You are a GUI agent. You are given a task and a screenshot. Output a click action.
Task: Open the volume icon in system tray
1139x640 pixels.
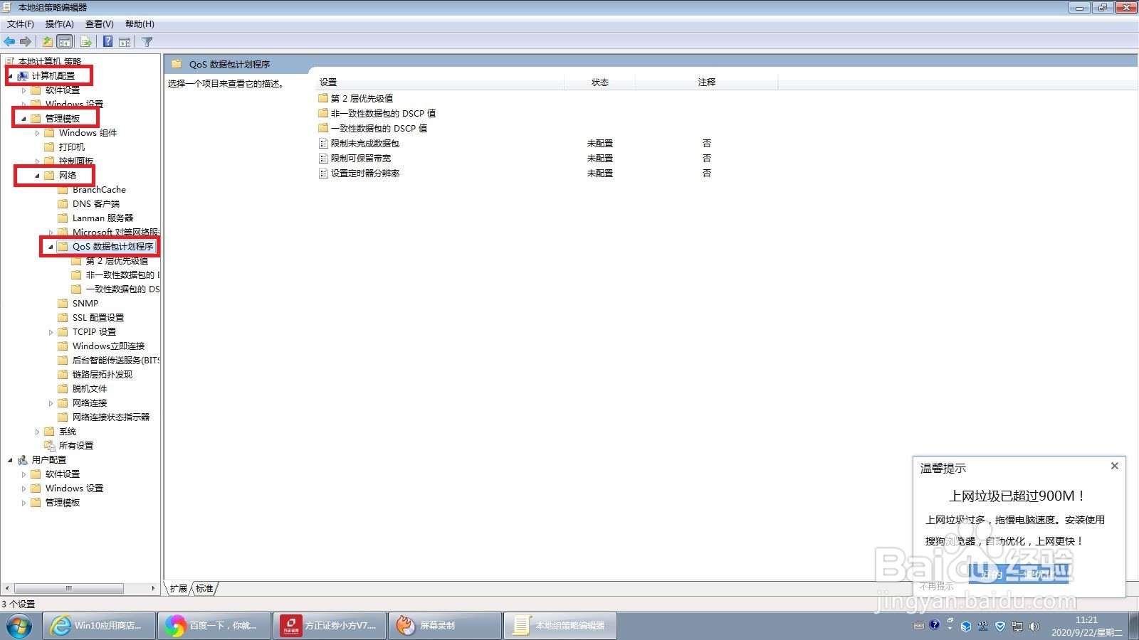pyautogui.click(x=1035, y=626)
